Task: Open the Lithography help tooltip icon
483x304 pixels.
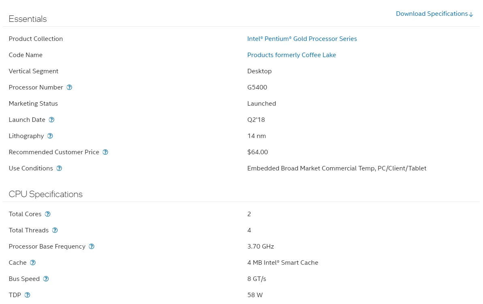Action: point(50,136)
